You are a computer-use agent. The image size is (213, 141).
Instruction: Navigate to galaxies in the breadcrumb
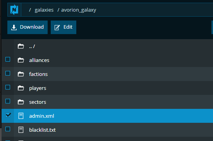44,10
